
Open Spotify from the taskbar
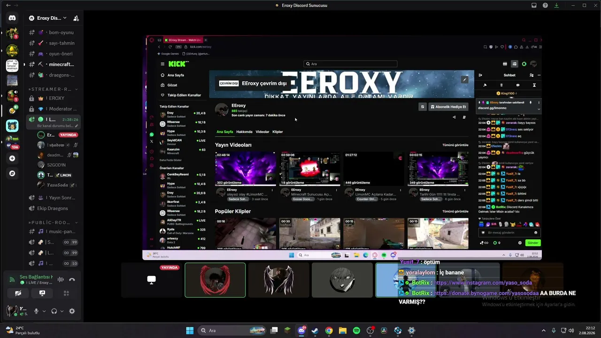click(x=356, y=330)
